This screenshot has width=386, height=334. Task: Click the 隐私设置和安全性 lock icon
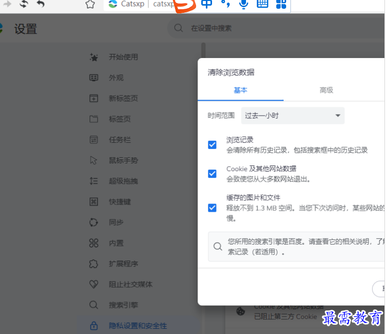click(94, 326)
